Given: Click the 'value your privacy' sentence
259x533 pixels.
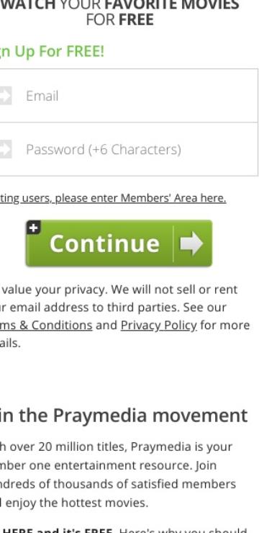Looking at the screenshot, I should point(119,290).
